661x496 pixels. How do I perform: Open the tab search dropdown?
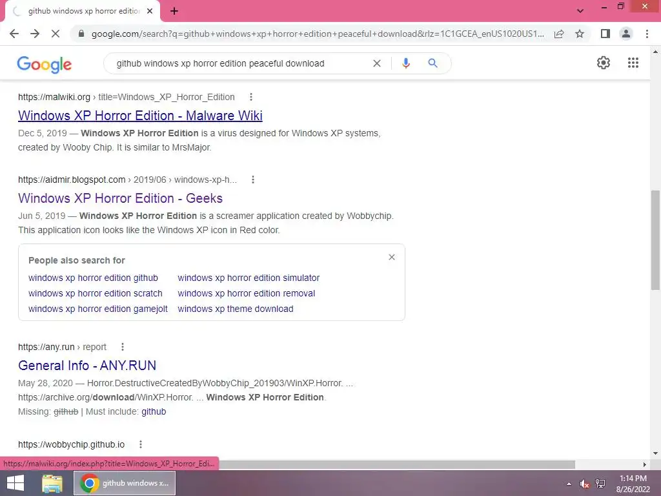580,11
